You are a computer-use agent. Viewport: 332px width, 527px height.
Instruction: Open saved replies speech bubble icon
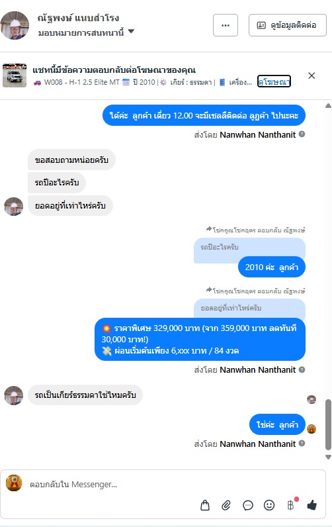248,505
